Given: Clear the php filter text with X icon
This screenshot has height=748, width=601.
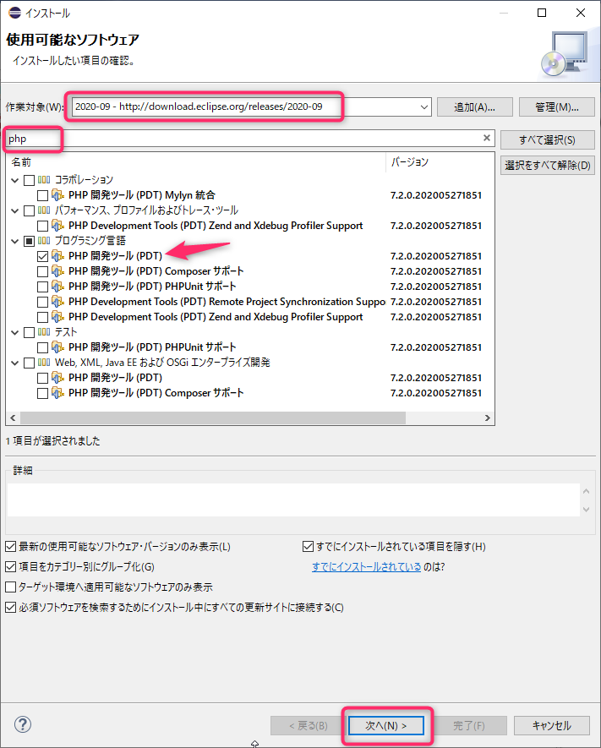Looking at the screenshot, I should pyautogui.click(x=487, y=138).
